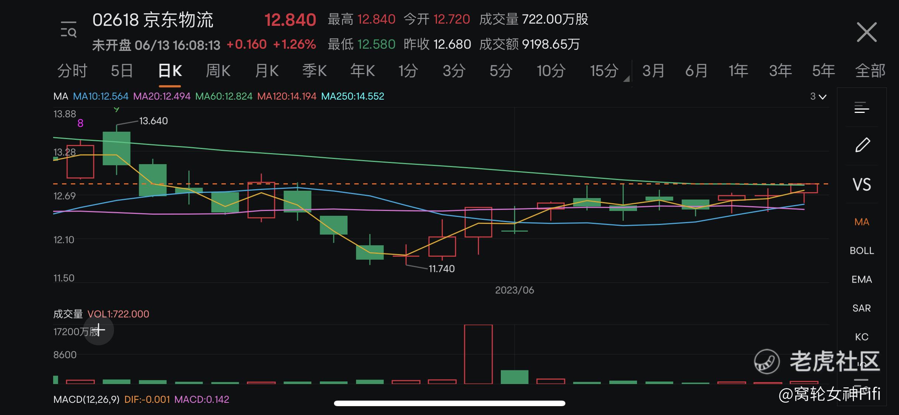Click the current price 12.840
Viewport: 899px width, 415px height.
click(x=290, y=20)
